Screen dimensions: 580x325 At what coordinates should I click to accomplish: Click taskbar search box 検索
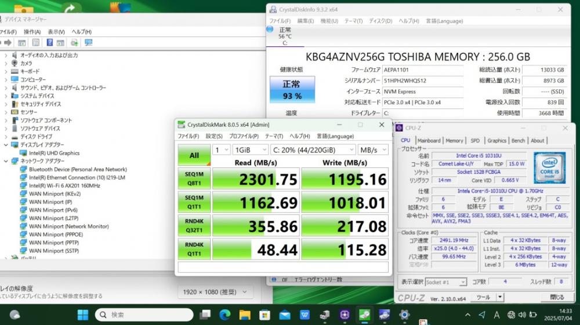(x=144, y=315)
